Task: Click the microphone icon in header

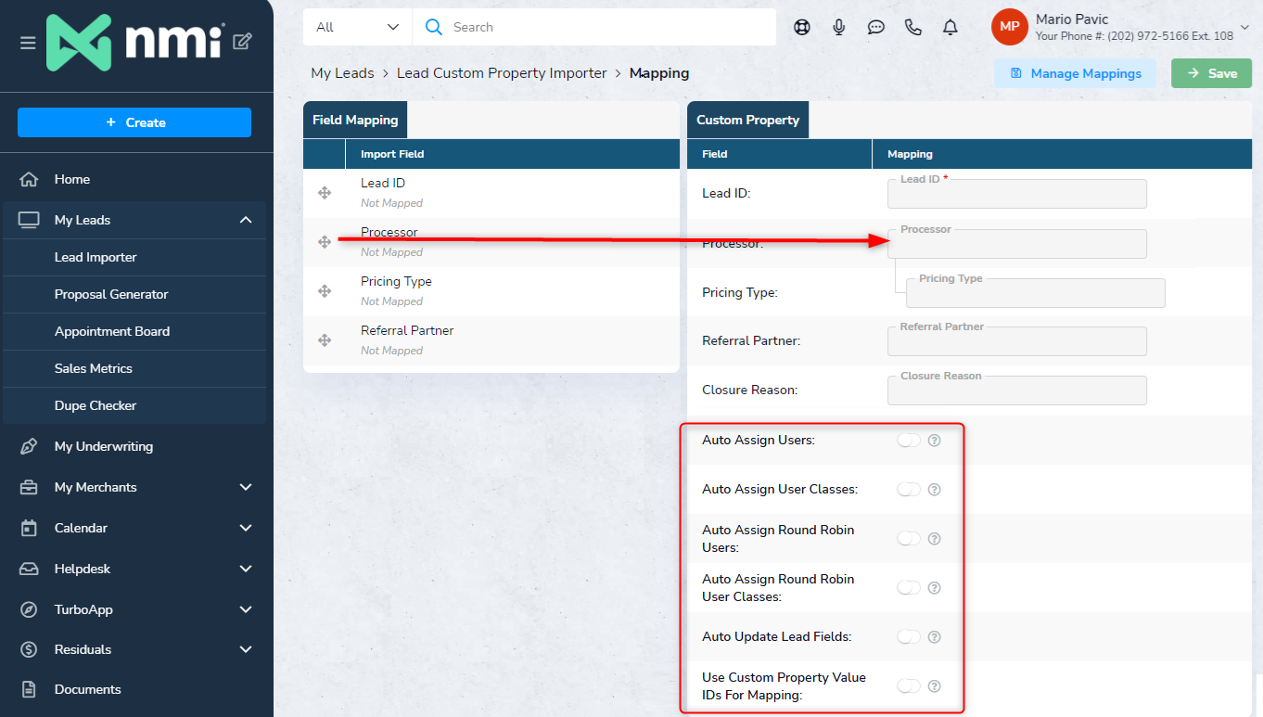Action: (839, 28)
